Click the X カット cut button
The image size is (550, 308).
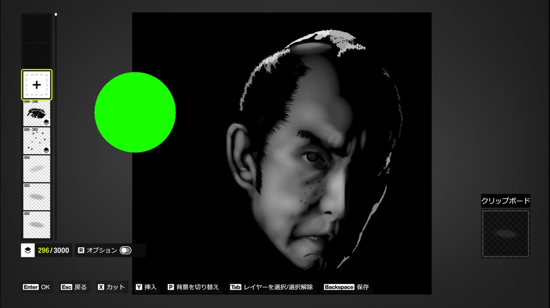(111, 287)
